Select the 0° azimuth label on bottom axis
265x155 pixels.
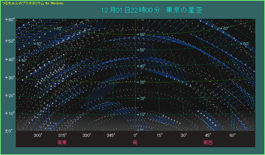coord(135,135)
